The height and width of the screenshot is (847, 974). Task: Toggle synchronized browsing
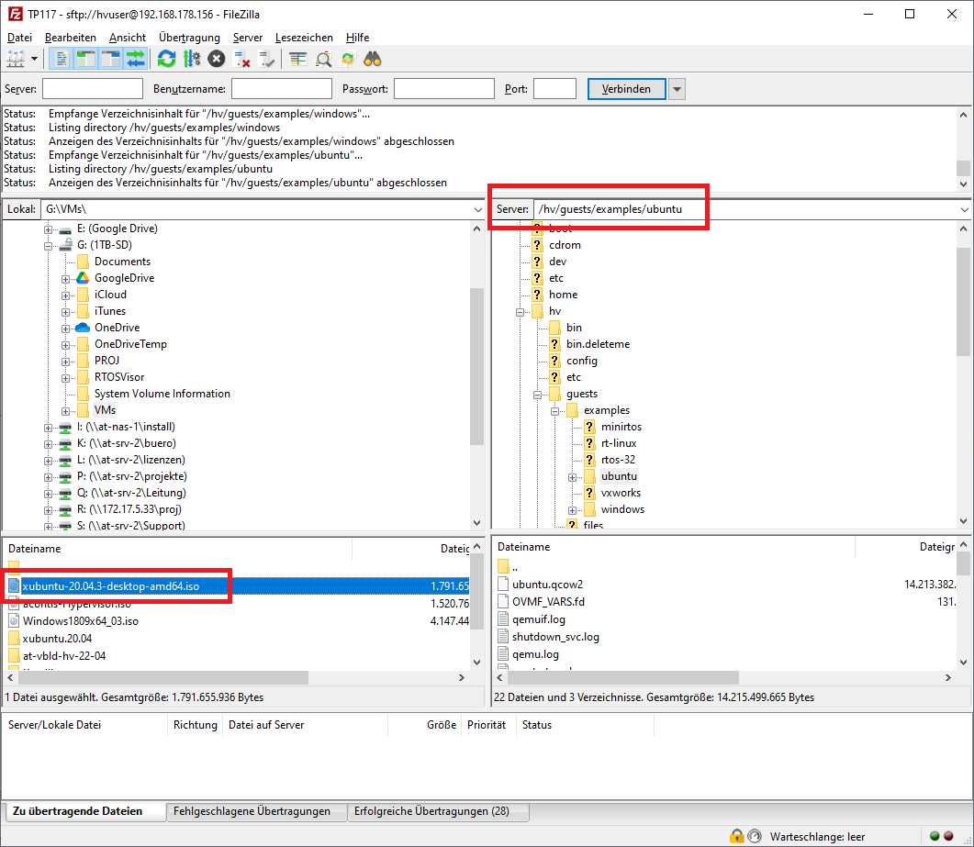point(347,58)
